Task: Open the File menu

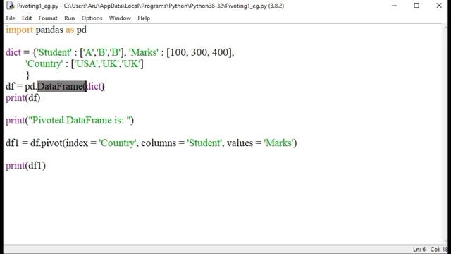Action: coord(11,18)
